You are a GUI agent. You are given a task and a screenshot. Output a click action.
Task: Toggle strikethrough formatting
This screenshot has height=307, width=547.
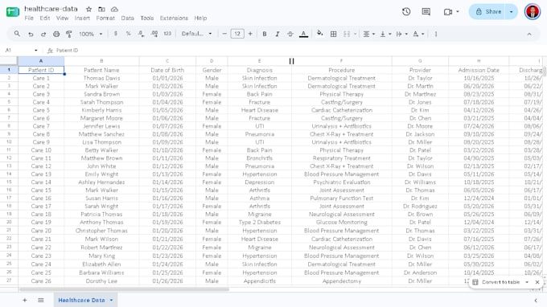click(290, 34)
